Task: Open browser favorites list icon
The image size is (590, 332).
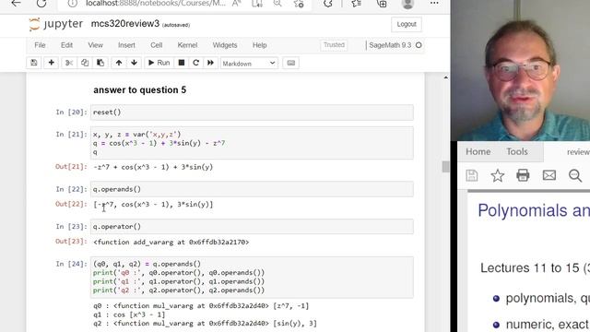Action: pyautogui.click(x=356, y=4)
